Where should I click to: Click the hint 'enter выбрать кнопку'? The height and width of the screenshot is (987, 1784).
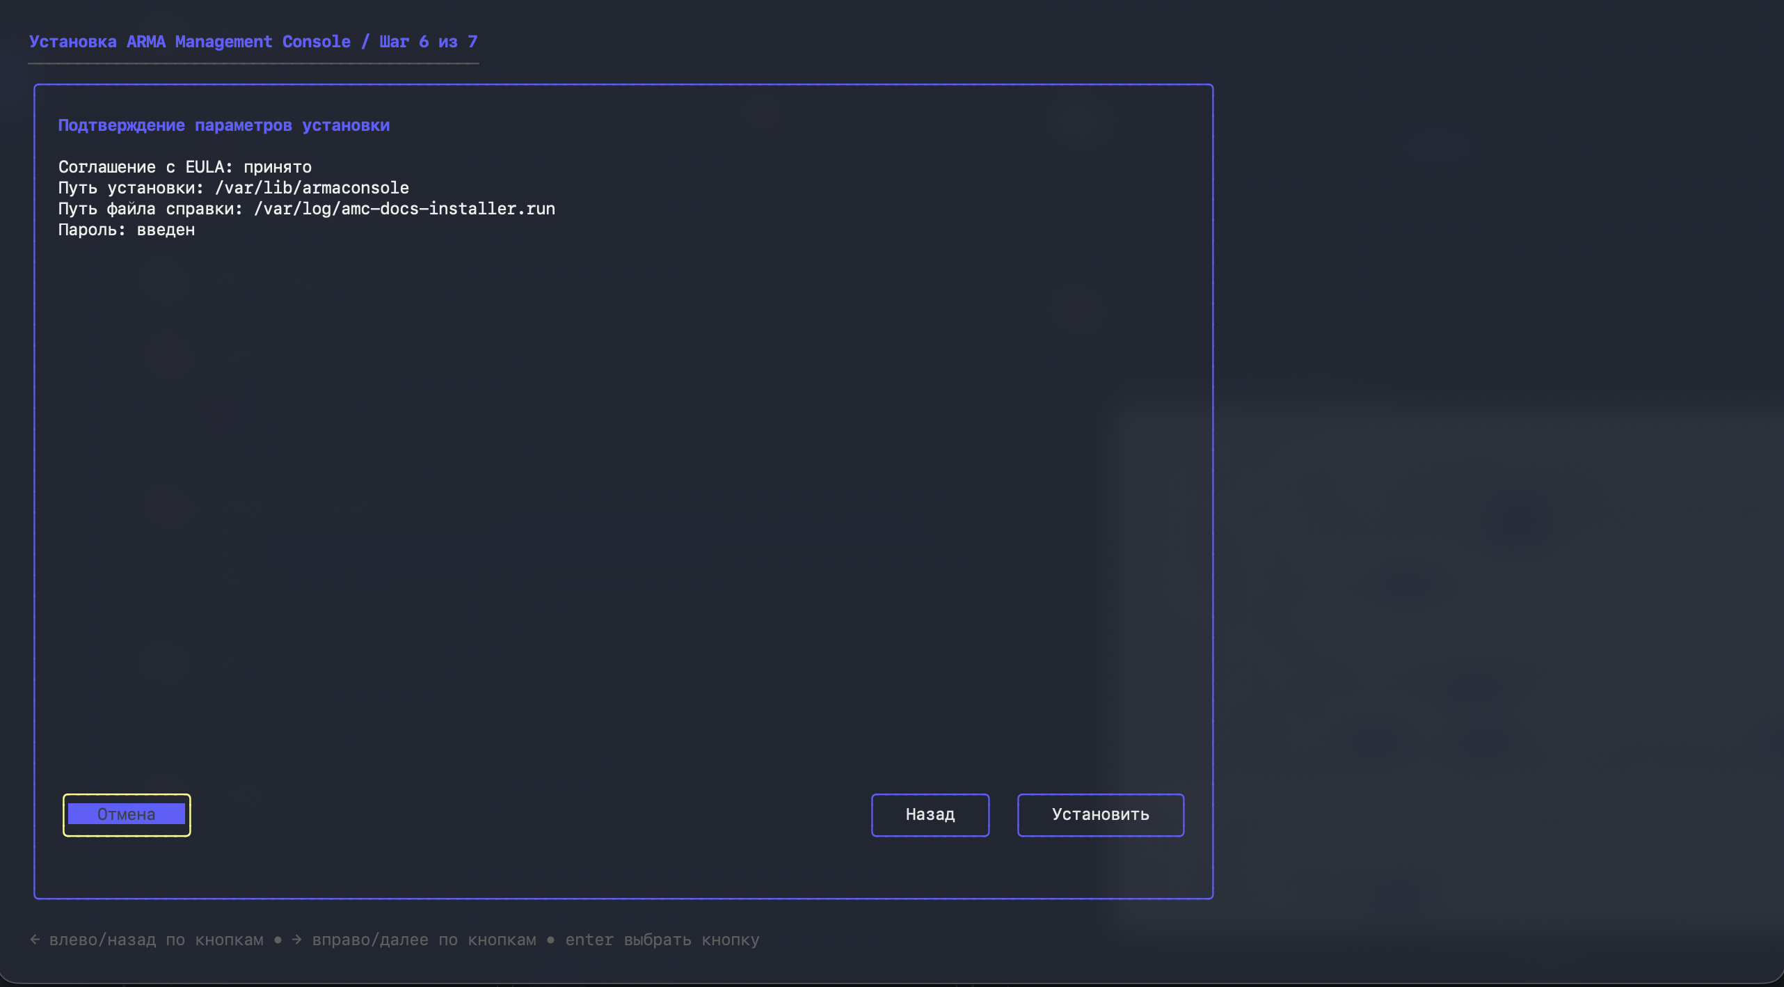point(662,940)
